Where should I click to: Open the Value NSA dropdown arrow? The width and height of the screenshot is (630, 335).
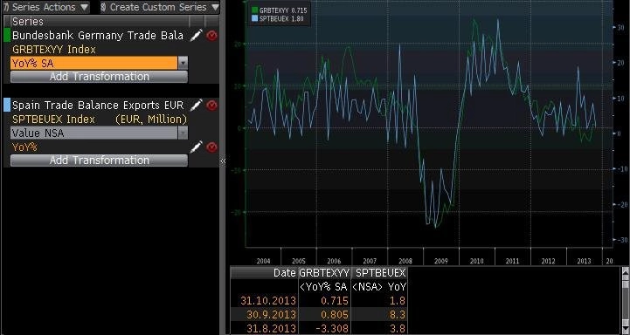(x=183, y=133)
